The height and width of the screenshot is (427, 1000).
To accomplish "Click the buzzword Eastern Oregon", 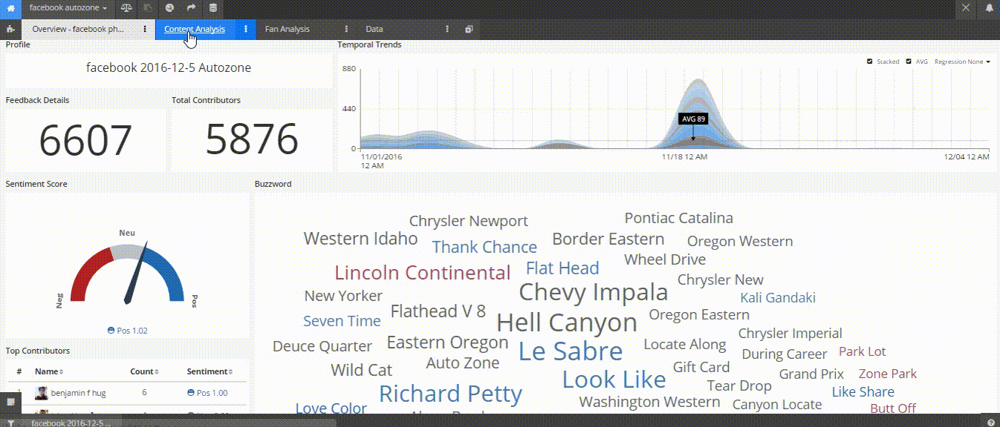I will (x=447, y=342).
